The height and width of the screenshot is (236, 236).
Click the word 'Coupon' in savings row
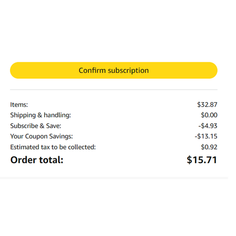coord(36,136)
